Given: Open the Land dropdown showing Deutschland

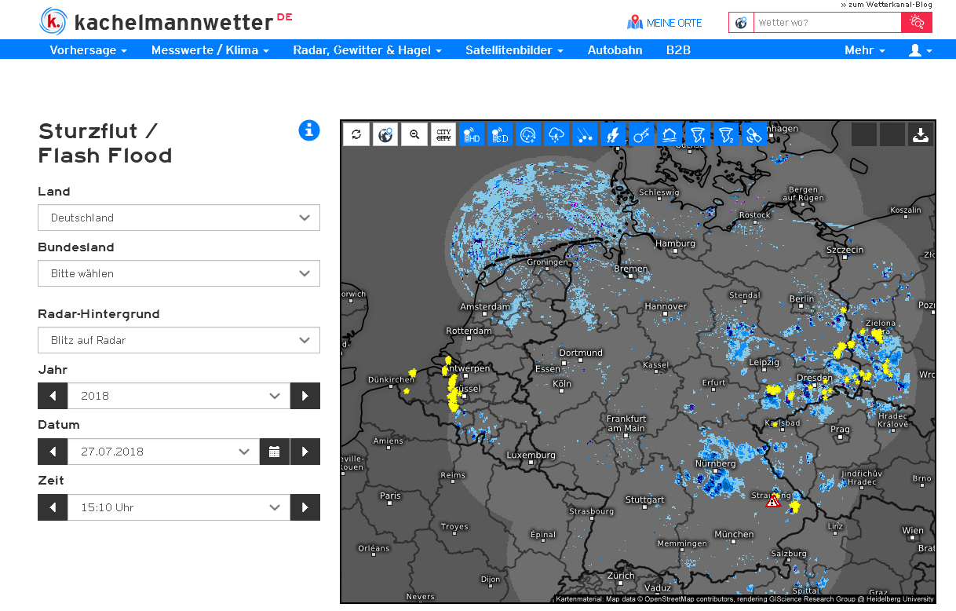Looking at the screenshot, I should (179, 218).
